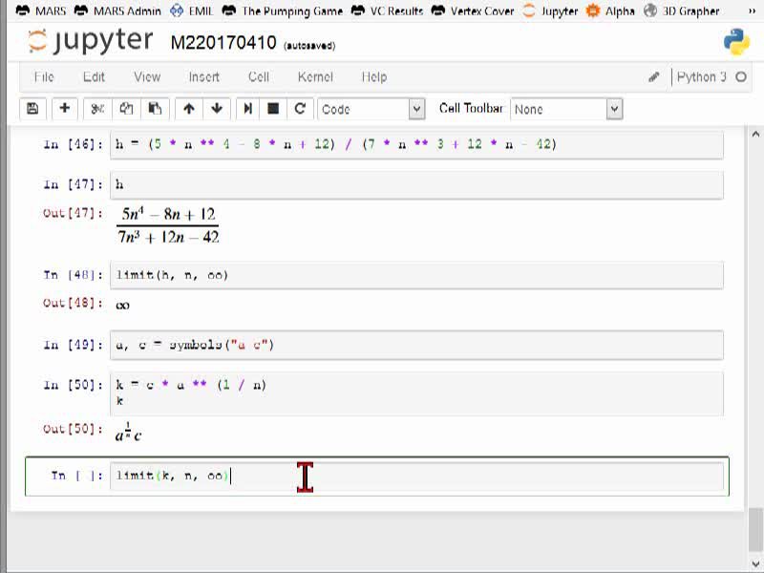Open Vertex Cover bookmark
Screen dimensions: 764x573
coord(473,11)
